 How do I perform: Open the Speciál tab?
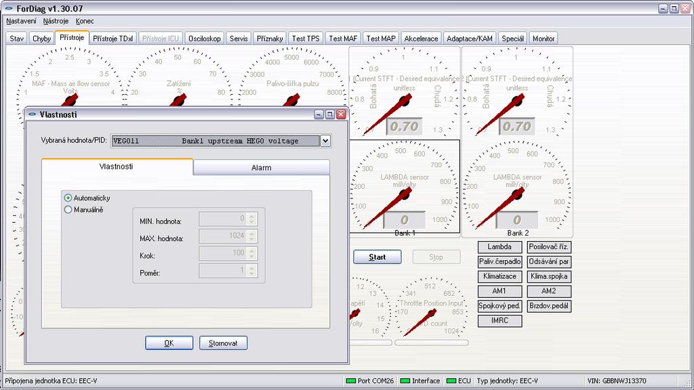[512, 39]
